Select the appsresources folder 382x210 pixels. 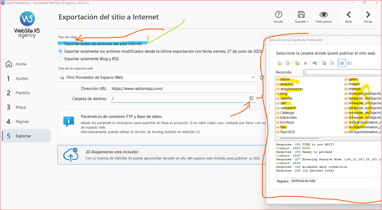tap(290, 89)
